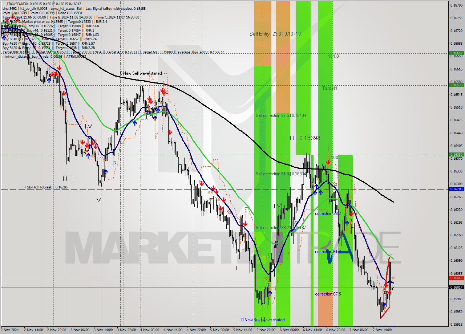Click the '2 Nov 2024' time axis label
The width and height of the screenshot is (465, 334).
(x=9, y=330)
